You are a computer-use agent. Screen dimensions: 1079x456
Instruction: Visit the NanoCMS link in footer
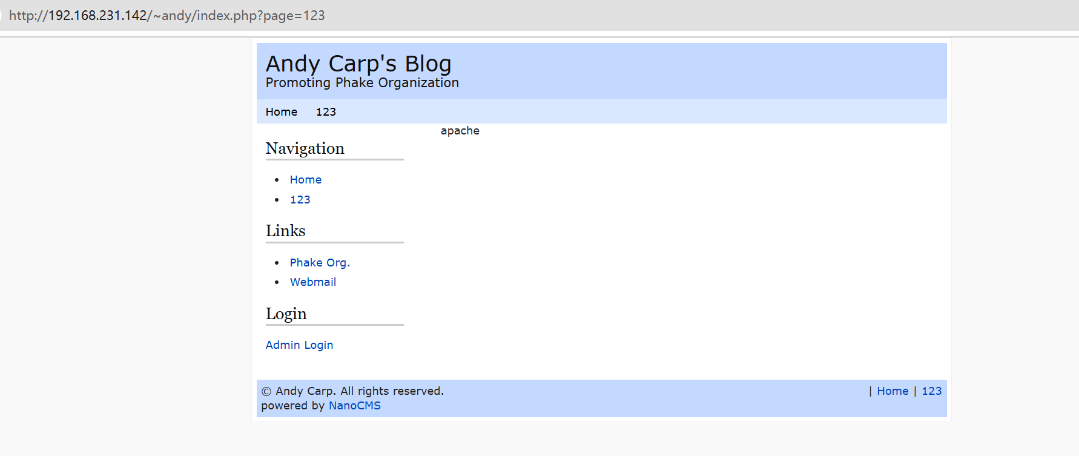coord(355,406)
